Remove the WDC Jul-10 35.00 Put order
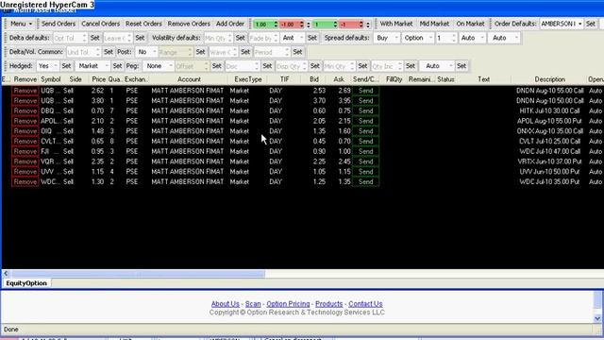Image resolution: width=604 pixels, height=340 pixels. point(25,182)
